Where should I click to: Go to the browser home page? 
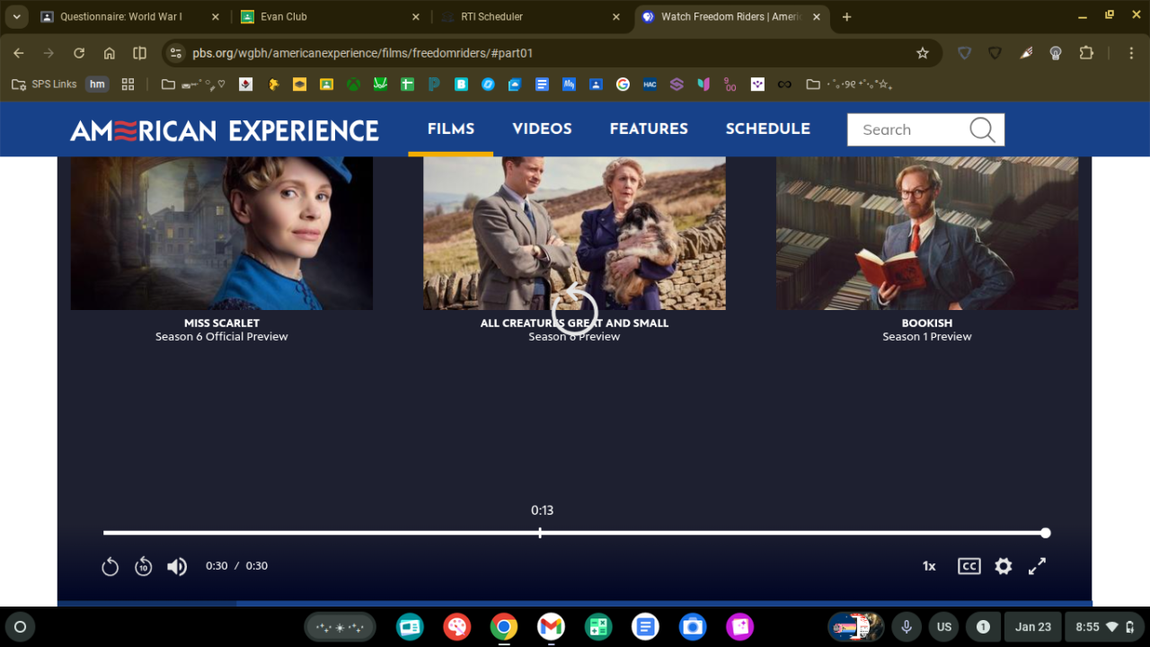tap(110, 53)
